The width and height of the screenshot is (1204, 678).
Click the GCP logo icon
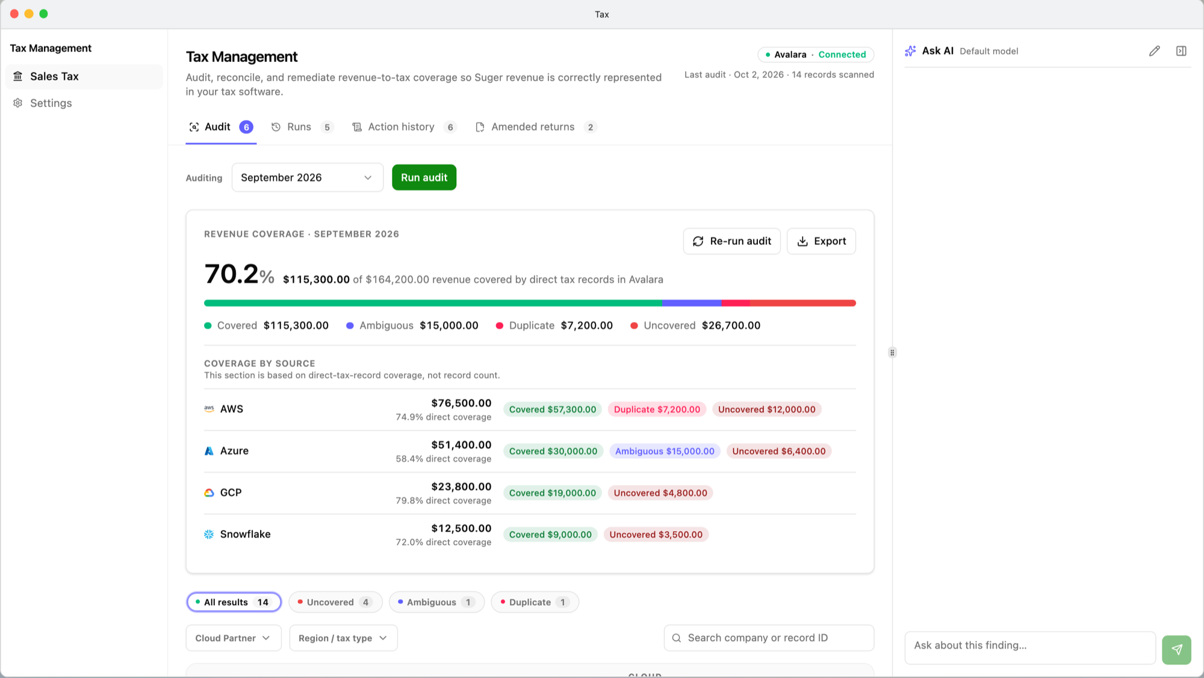[x=209, y=492]
